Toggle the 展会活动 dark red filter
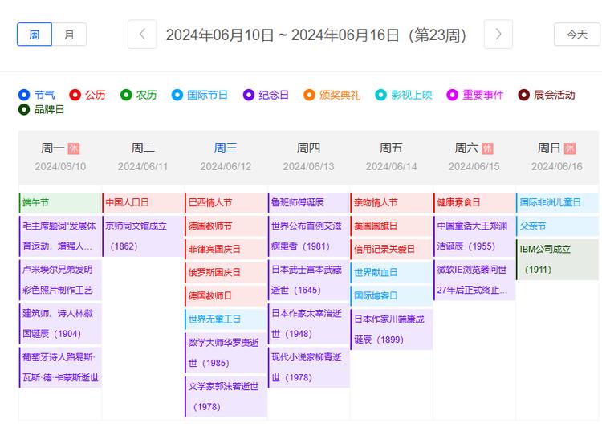 [x=524, y=95]
